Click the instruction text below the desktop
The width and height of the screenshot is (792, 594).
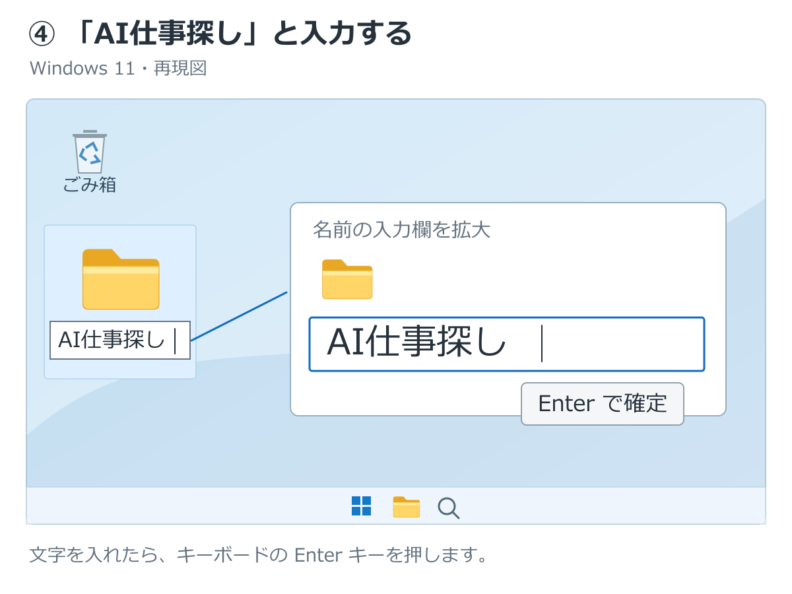(259, 554)
